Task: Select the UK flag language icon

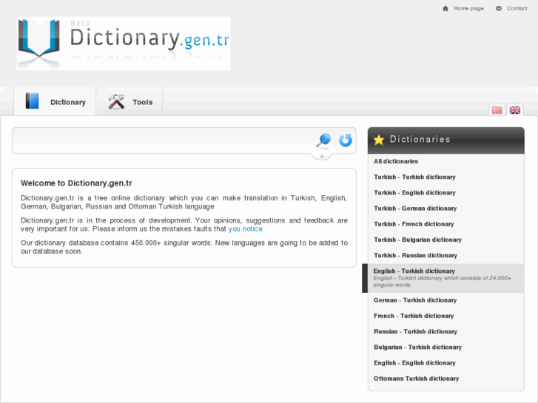Action: (515, 110)
